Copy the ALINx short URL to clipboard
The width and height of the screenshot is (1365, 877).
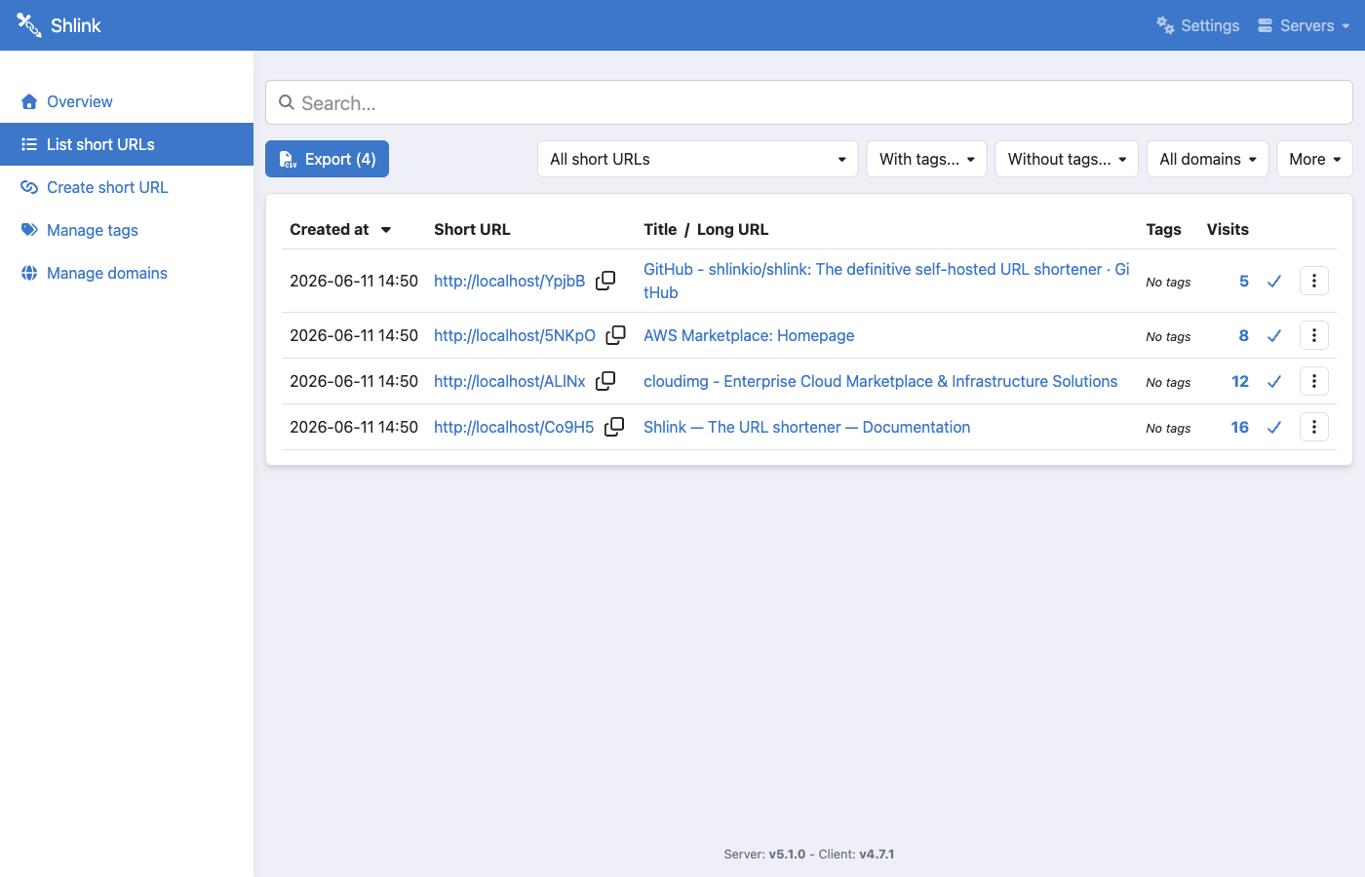tap(605, 381)
